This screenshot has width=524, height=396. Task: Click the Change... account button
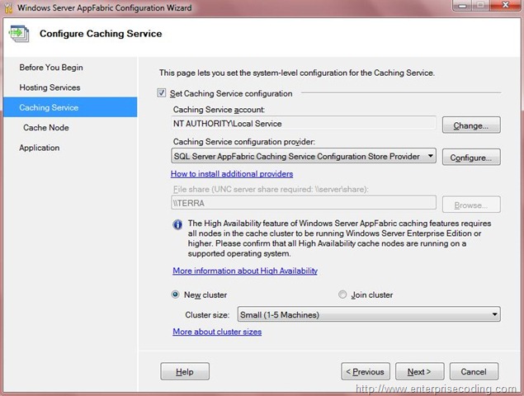[471, 125]
